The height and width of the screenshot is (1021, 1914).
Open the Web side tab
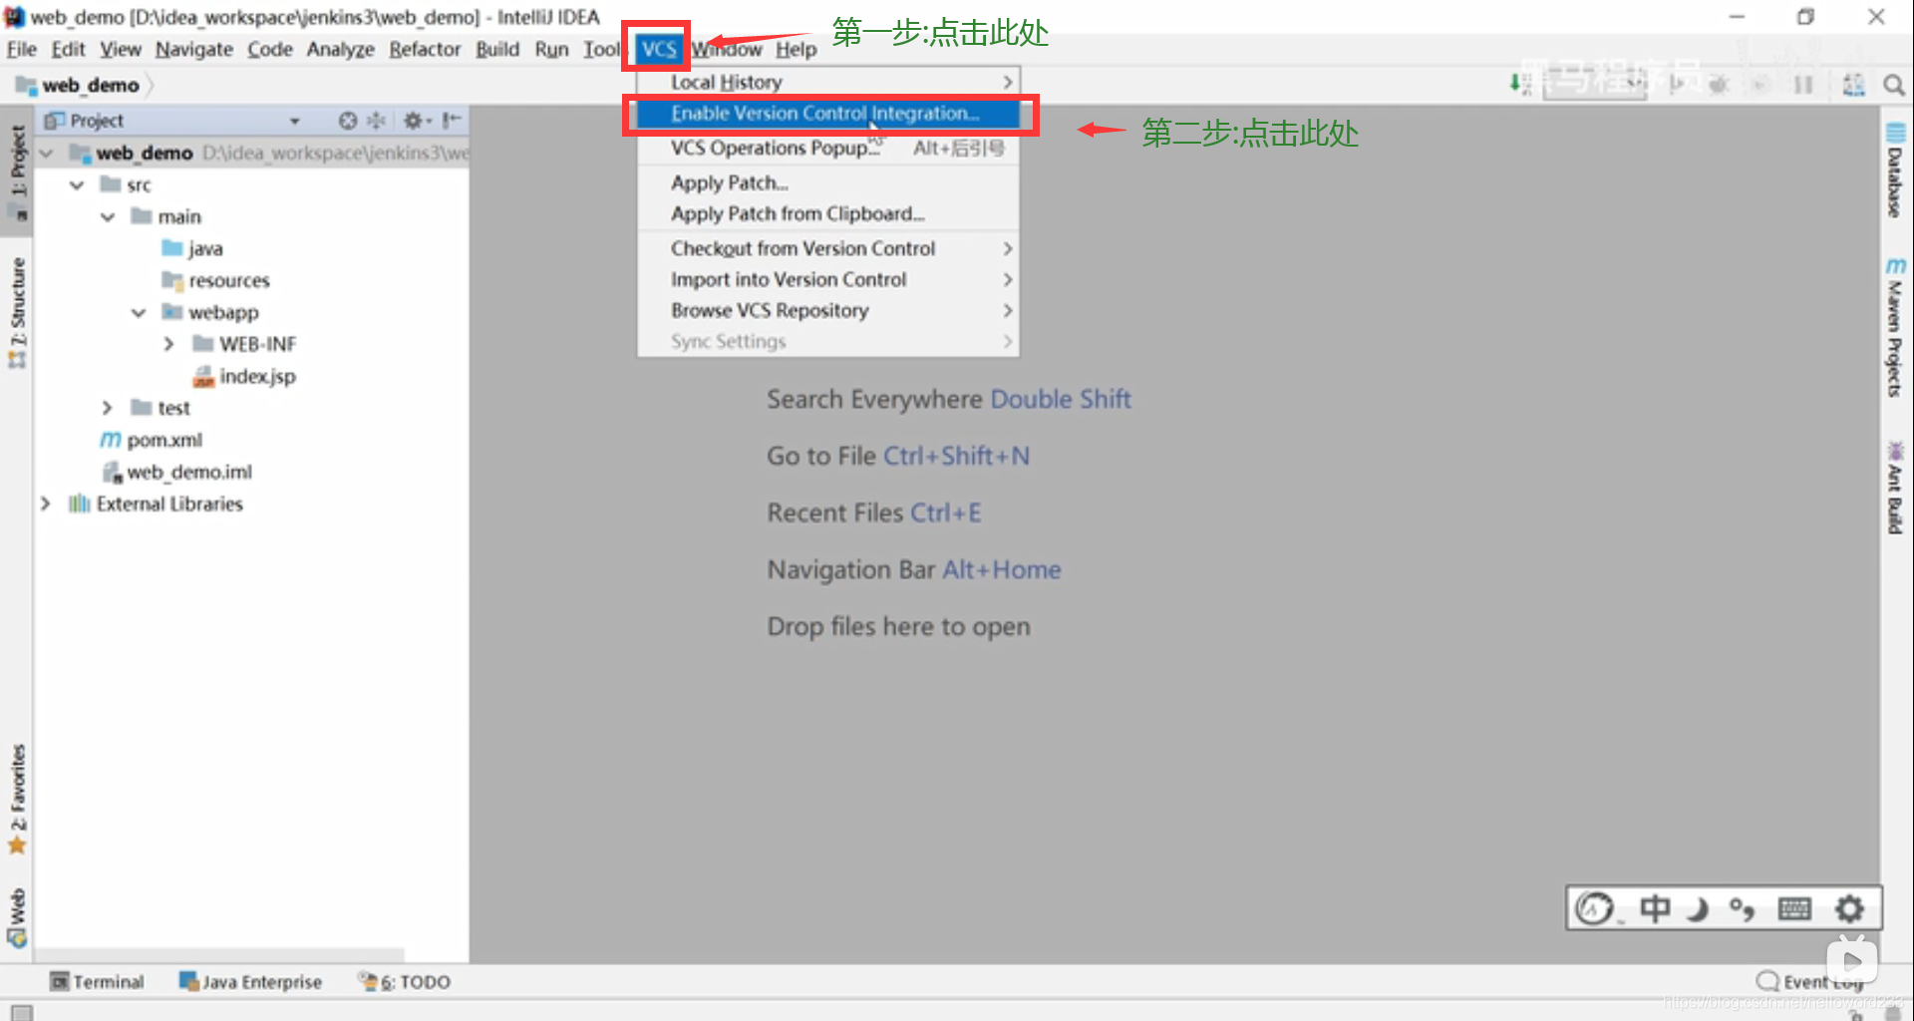(x=17, y=918)
